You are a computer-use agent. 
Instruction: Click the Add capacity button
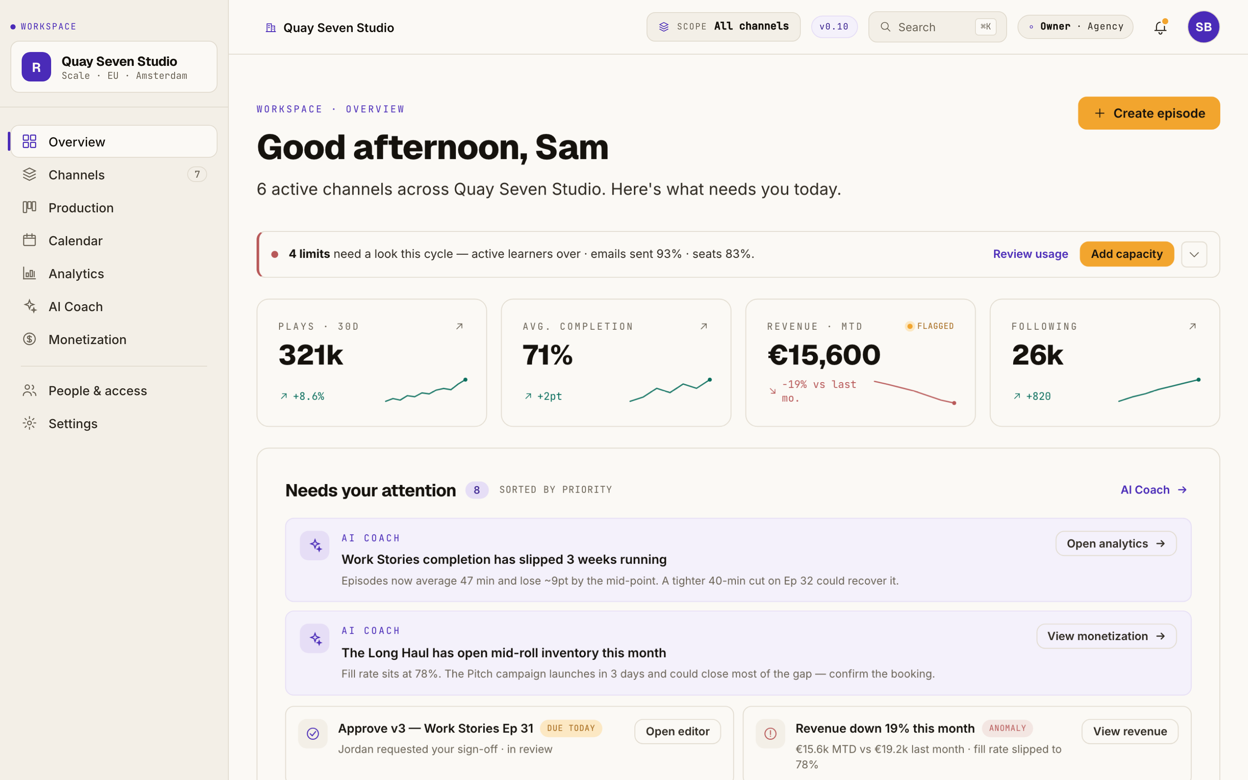coord(1126,254)
